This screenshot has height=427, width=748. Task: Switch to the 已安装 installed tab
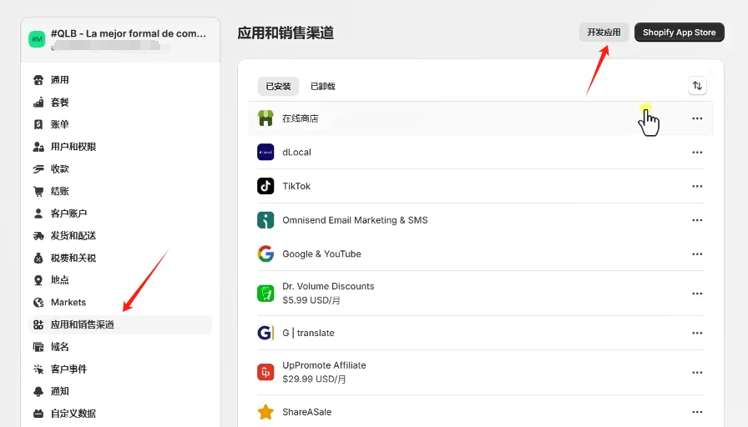[278, 86]
